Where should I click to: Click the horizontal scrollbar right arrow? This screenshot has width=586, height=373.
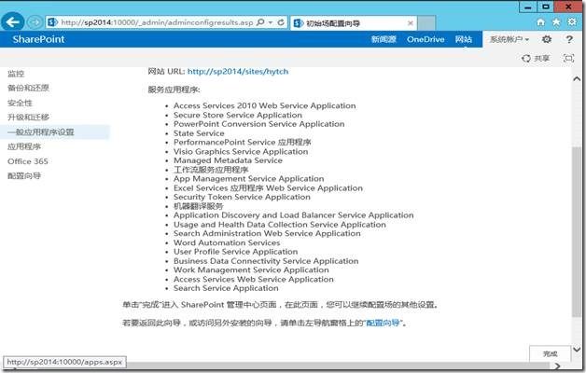click(x=558, y=366)
